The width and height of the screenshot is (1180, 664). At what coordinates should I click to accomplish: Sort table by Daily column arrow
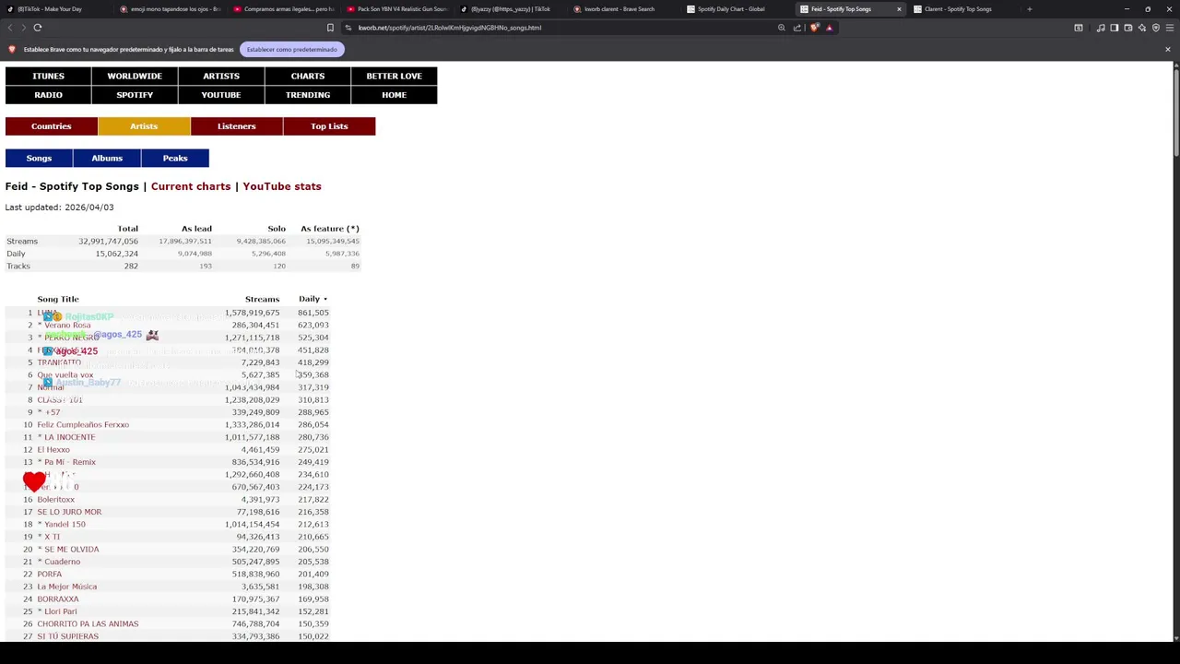click(324, 299)
